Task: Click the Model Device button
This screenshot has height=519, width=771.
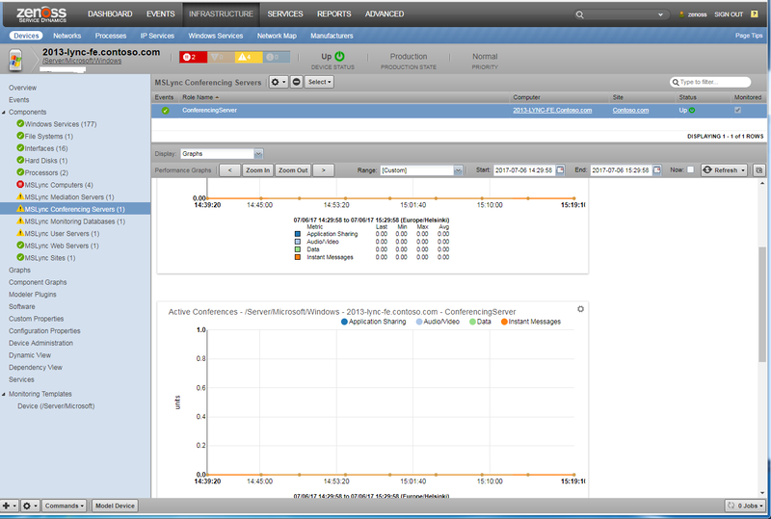Action: (115, 506)
